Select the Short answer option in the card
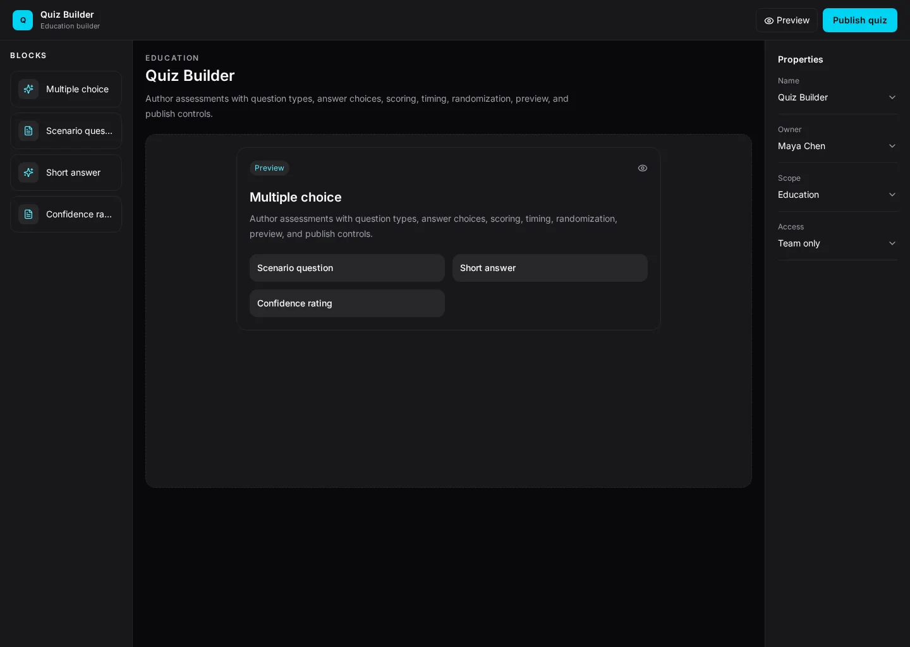This screenshot has width=910, height=647. (x=550, y=268)
